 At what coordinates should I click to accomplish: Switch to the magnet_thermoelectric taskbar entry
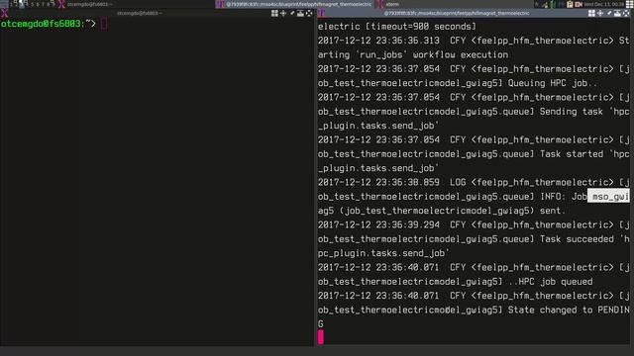294,4
